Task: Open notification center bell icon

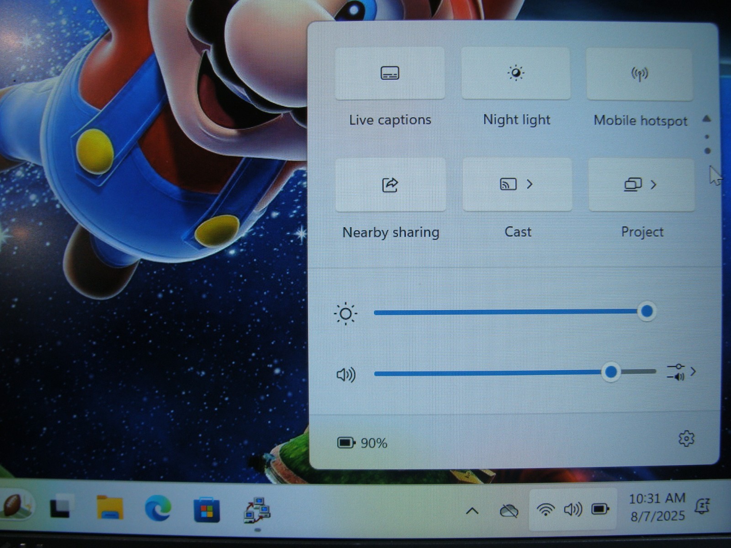Action: pos(702,506)
